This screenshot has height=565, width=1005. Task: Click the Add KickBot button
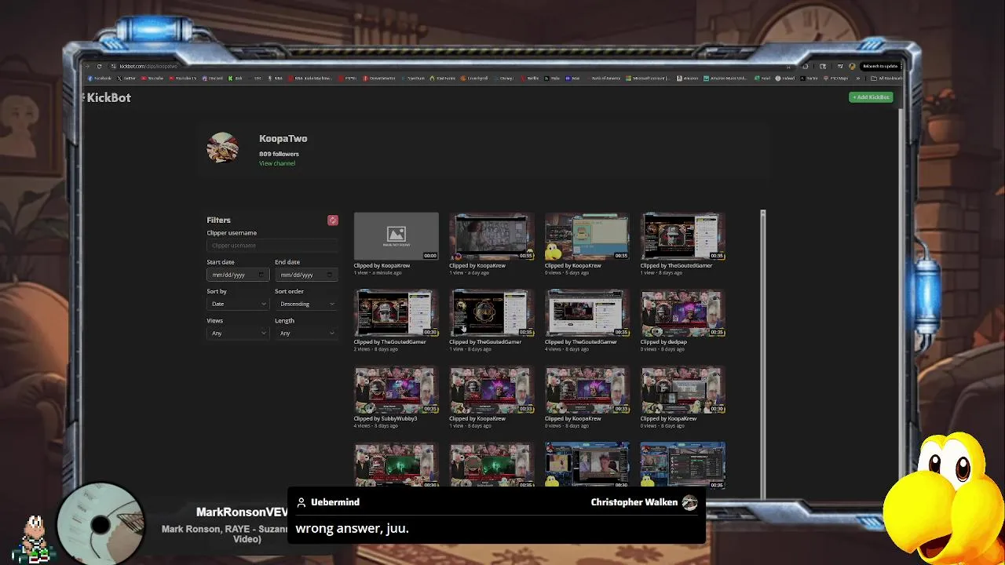click(871, 97)
